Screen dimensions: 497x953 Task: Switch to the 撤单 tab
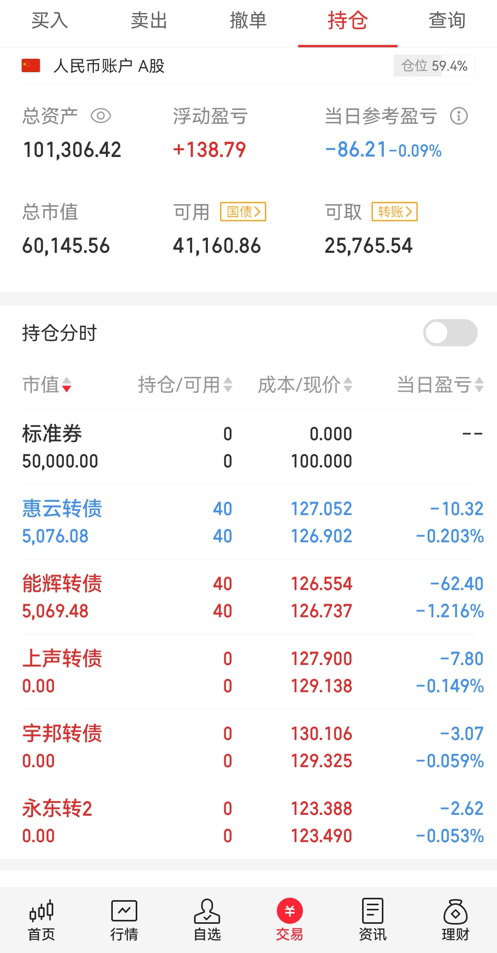[248, 21]
